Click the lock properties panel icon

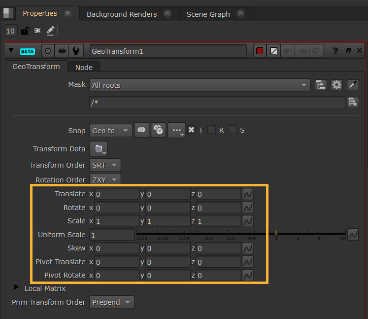(24, 31)
